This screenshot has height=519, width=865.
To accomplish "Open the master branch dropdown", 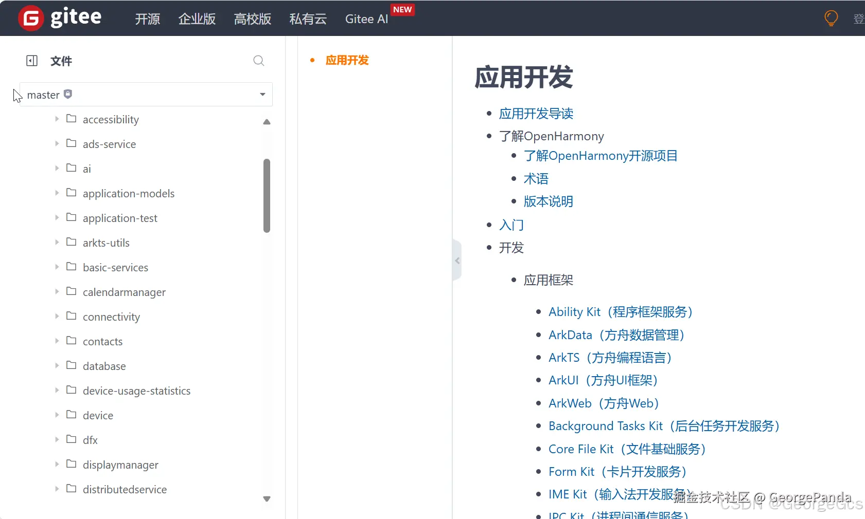I will pyautogui.click(x=262, y=95).
